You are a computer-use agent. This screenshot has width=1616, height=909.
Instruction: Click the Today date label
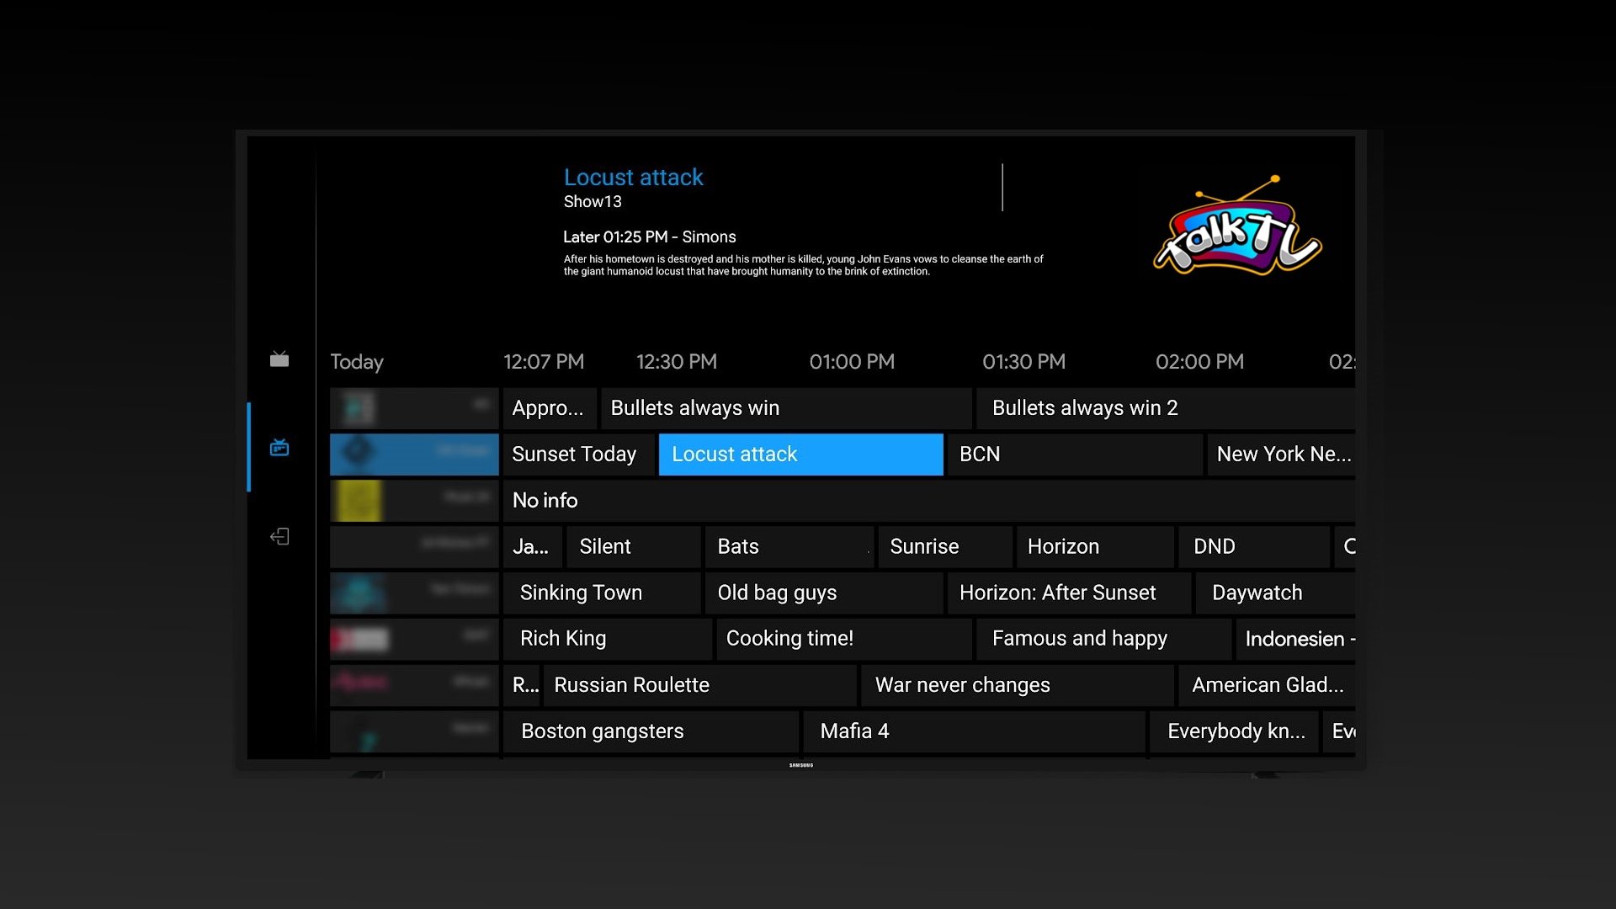coord(357,362)
